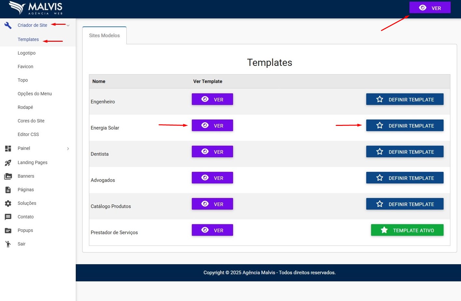Preview the Energia Solar template with VER
This screenshot has height=301, width=461.
coord(212,126)
